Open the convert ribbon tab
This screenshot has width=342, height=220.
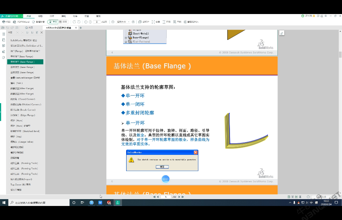click(75, 16)
